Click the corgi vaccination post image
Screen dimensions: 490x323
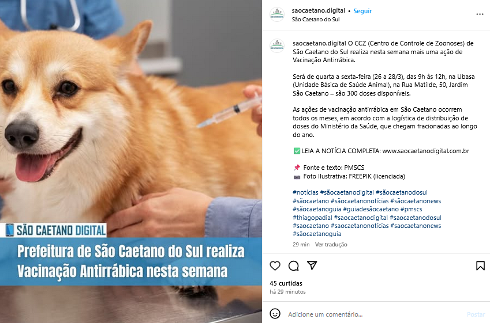pyautogui.click(x=131, y=161)
